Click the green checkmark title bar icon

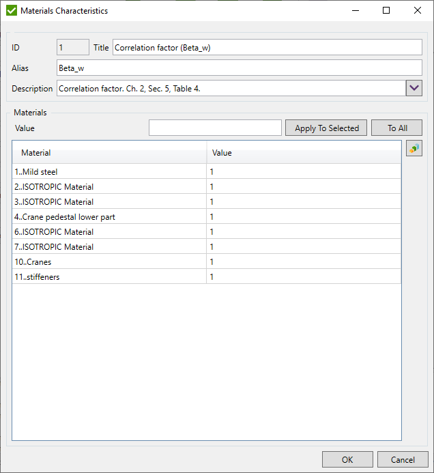click(x=11, y=11)
